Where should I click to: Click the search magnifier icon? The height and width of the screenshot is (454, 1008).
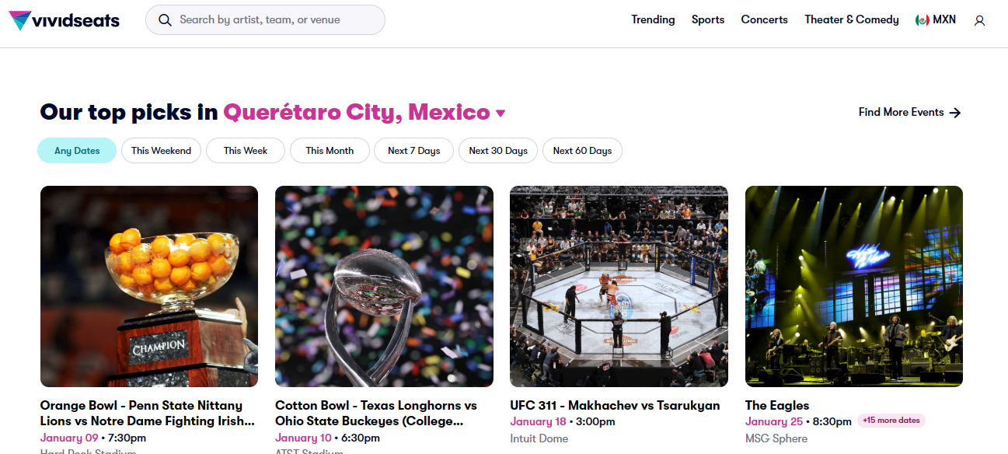(165, 20)
